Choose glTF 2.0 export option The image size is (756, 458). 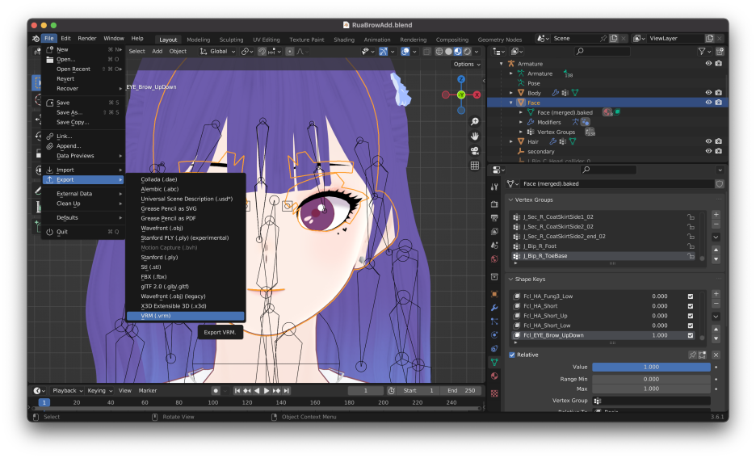[x=186, y=287]
